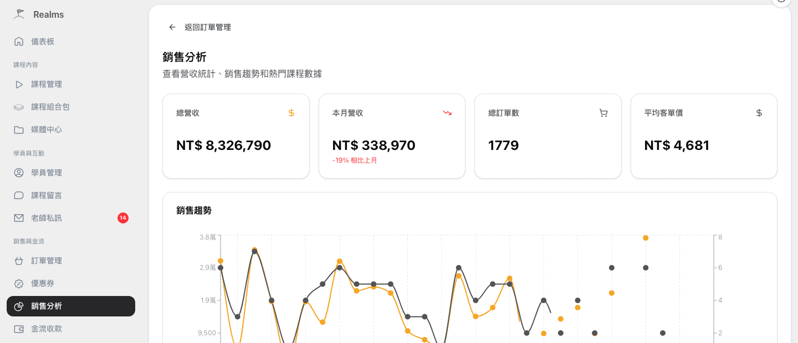The image size is (798, 343).
Task: Open 金流收款 in the sidebar
Action: [71, 329]
